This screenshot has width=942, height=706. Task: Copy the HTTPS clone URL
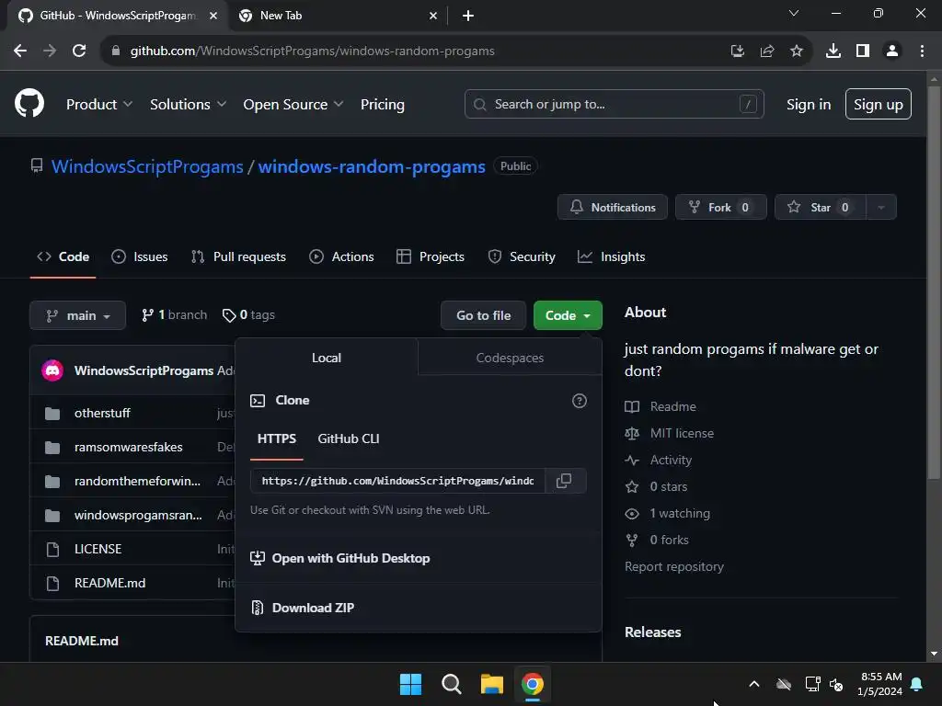[x=564, y=481]
